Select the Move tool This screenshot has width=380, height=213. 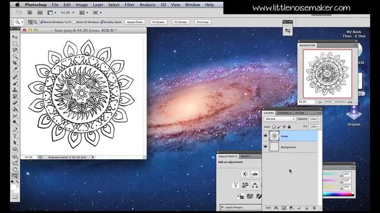coord(15,37)
